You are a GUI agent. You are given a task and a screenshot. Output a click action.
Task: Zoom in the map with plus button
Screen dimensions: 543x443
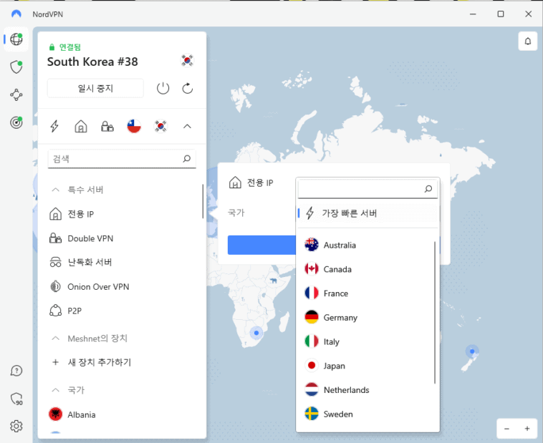[x=527, y=429]
